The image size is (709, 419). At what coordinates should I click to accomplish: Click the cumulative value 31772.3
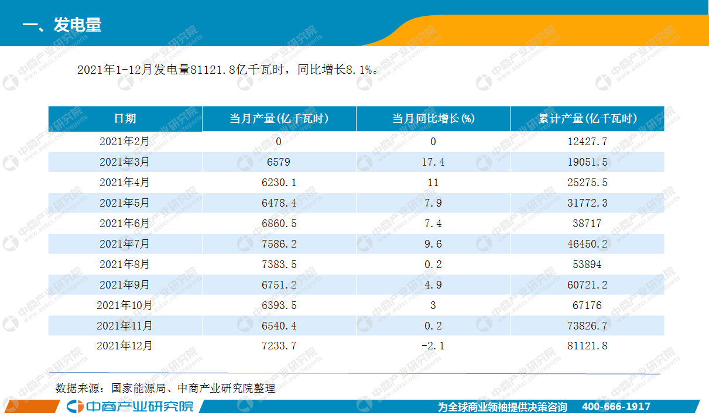click(587, 203)
